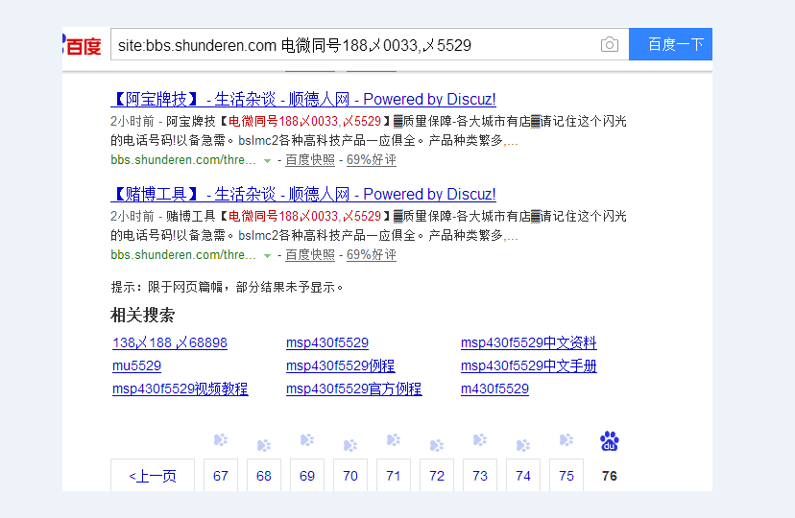Click 69%好评 on the 阿宝牌技 result
This screenshot has width=795, height=518.
(372, 160)
